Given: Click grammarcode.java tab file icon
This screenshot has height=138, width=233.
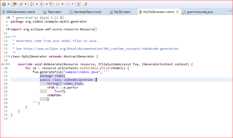Looking at the screenshot, I should (x=184, y=12).
